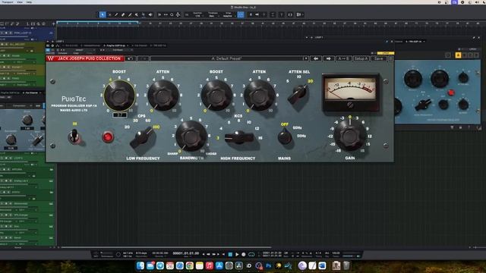Open Music app from the Dock
This screenshot has height=273, width=486.
pos(210,265)
